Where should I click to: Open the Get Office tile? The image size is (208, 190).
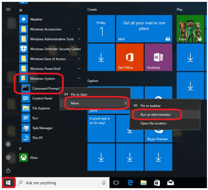[x=130, y=57]
